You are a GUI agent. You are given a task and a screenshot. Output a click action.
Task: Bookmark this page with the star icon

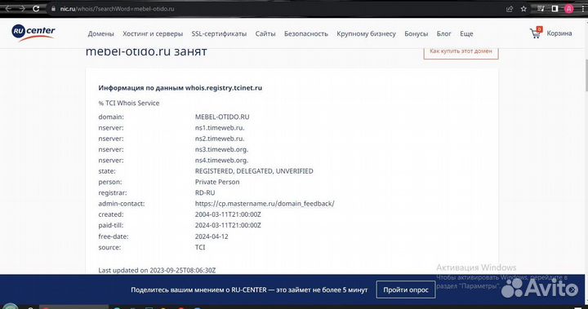pos(523,9)
